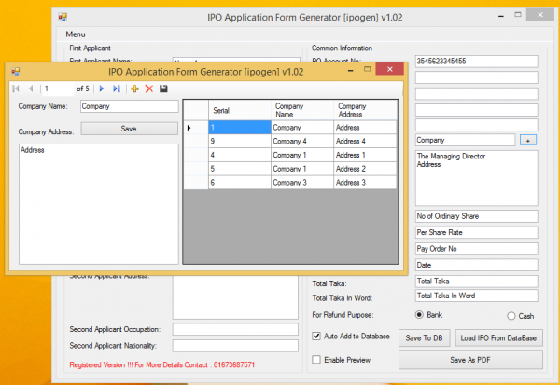Go to first record in navigator
Image resolution: width=560 pixels, height=385 pixels.
tap(16, 89)
